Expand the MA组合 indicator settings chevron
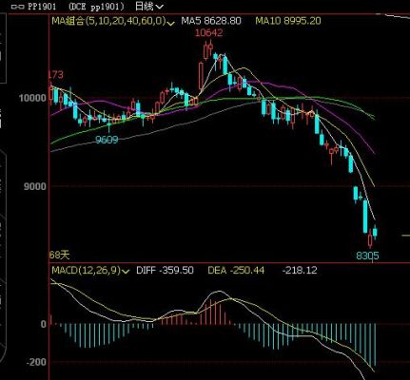 (171, 23)
